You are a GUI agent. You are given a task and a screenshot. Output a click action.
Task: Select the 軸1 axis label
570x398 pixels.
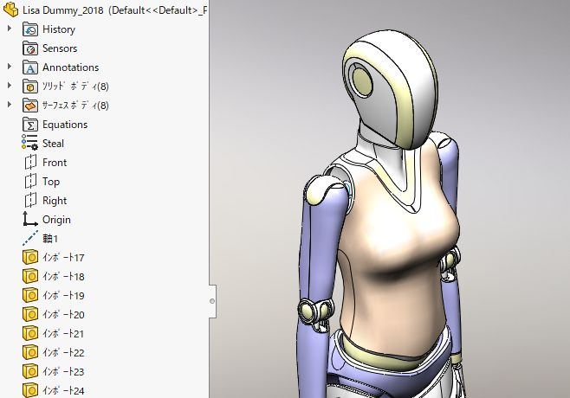coord(50,239)
